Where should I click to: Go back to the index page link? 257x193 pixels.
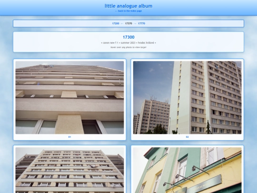tap(128, 11)
